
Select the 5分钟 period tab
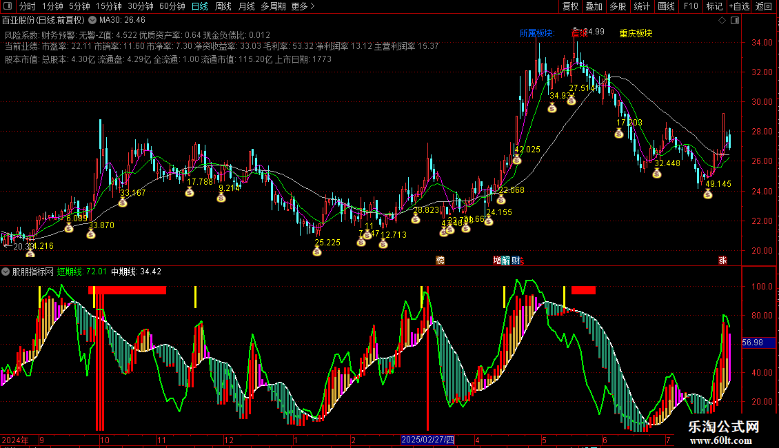[79, 6]
